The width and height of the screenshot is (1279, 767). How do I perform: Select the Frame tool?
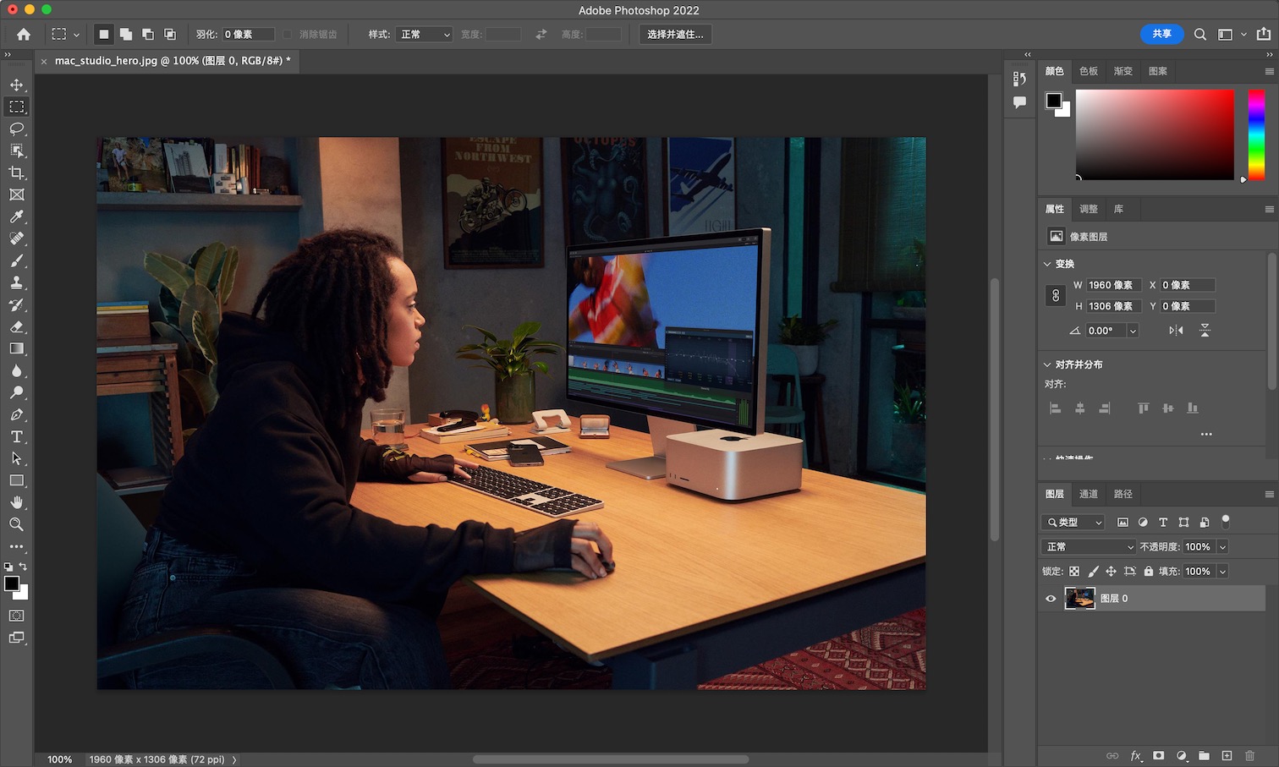pos(16,194)
